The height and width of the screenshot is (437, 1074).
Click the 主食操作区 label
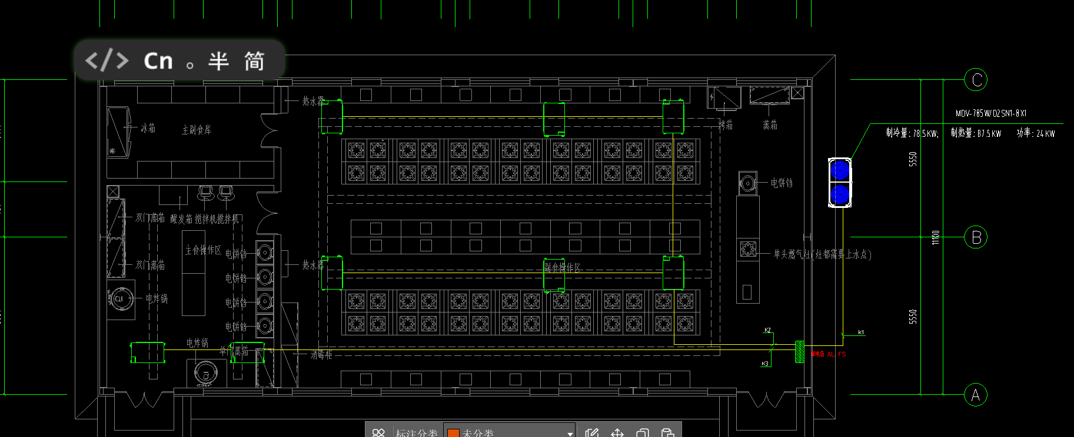[204, 250]
